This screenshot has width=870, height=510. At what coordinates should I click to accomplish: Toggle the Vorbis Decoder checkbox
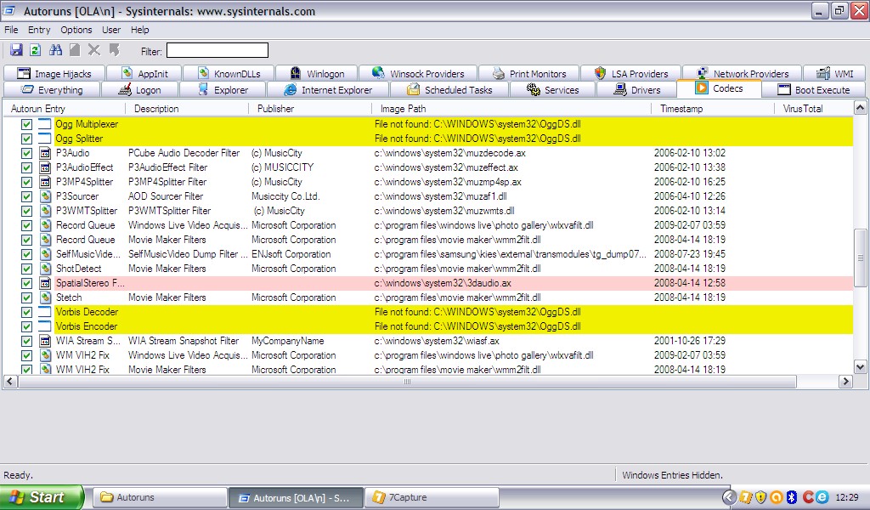(26, 312)
